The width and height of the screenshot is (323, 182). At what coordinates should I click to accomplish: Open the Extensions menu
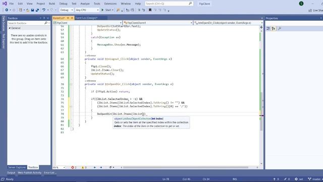pos(111,4)
